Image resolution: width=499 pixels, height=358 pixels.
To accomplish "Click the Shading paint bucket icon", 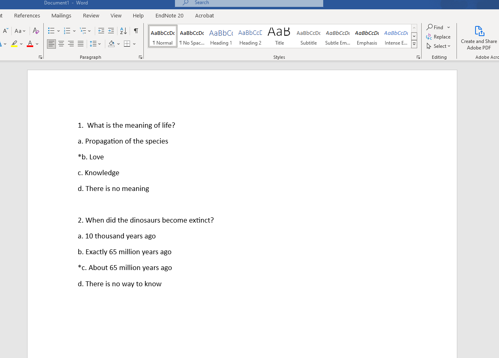I will point(111,44).
